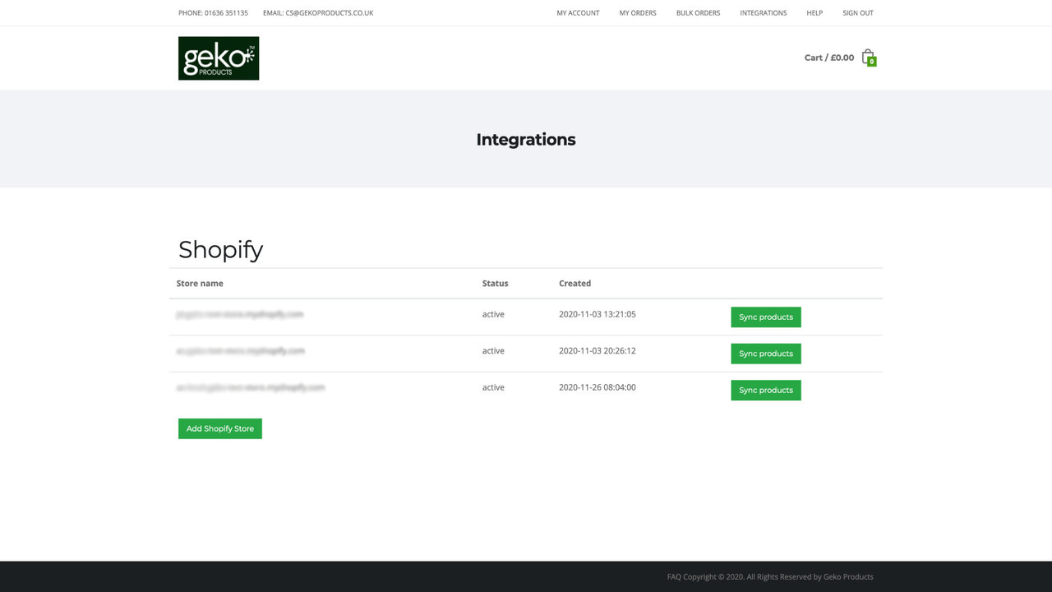Open the shopping cart bag icon

click(868, 56)
